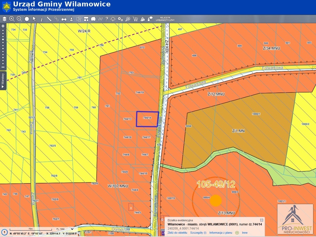Click parcel label 744/16

pyautogui.click(x=127, y=137)
